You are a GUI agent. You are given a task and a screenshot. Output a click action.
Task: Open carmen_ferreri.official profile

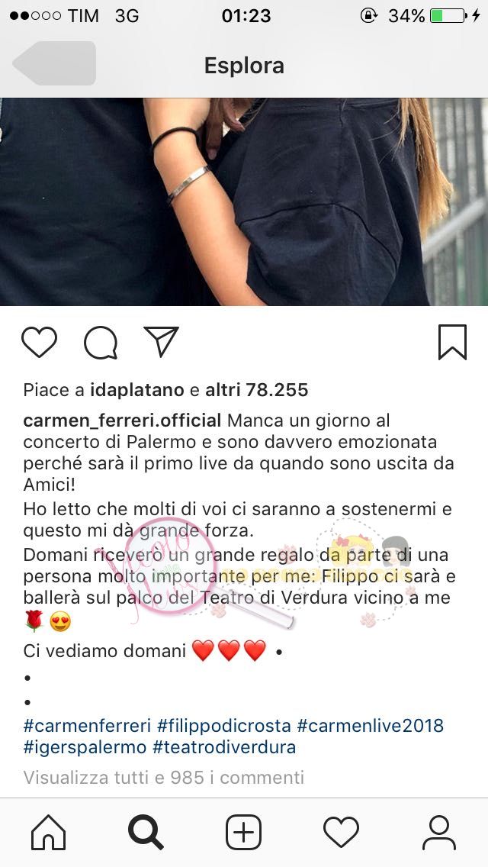pos(122,421)
